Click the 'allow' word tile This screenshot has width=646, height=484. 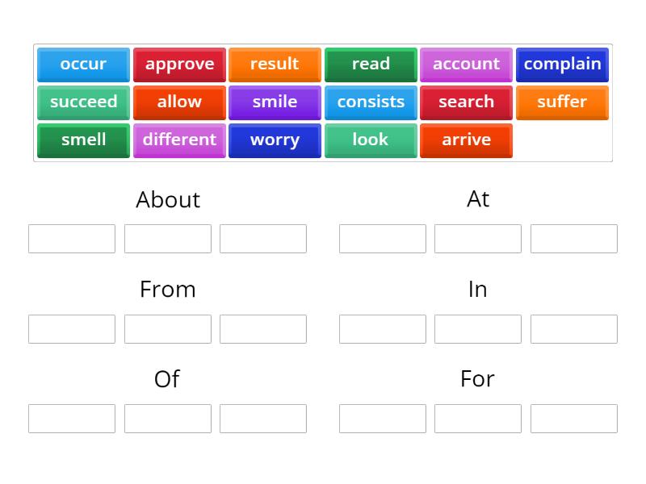[179, 102]
